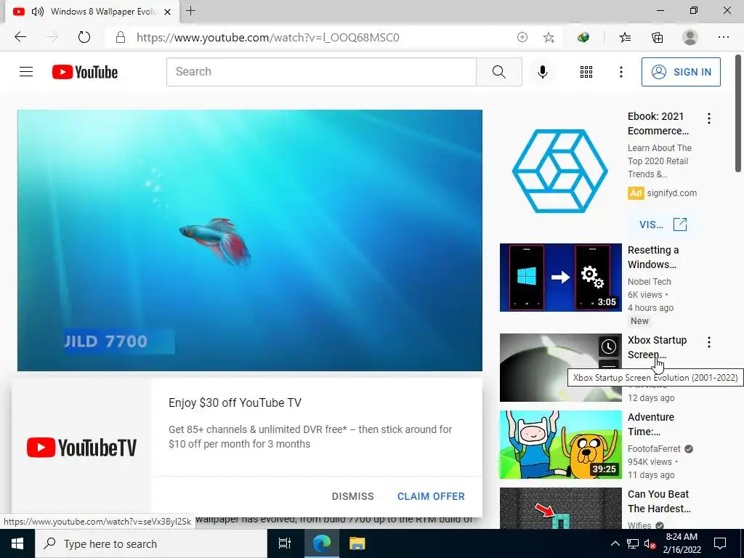Screen dimensions: 744x558
Task: Click the address bar plus-circle icon
Action: pos(522,38)
